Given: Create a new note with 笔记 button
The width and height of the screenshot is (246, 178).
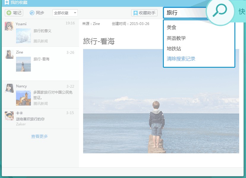Looking at the screenshot, I should [x=14, y=13].
